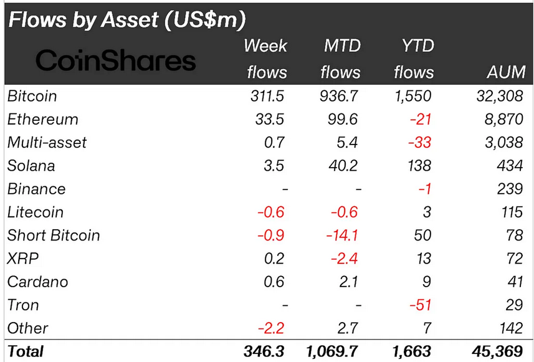Select the Bitcoin row label
The width and height of the screenshot is (534, 362).
pos(32,96)
